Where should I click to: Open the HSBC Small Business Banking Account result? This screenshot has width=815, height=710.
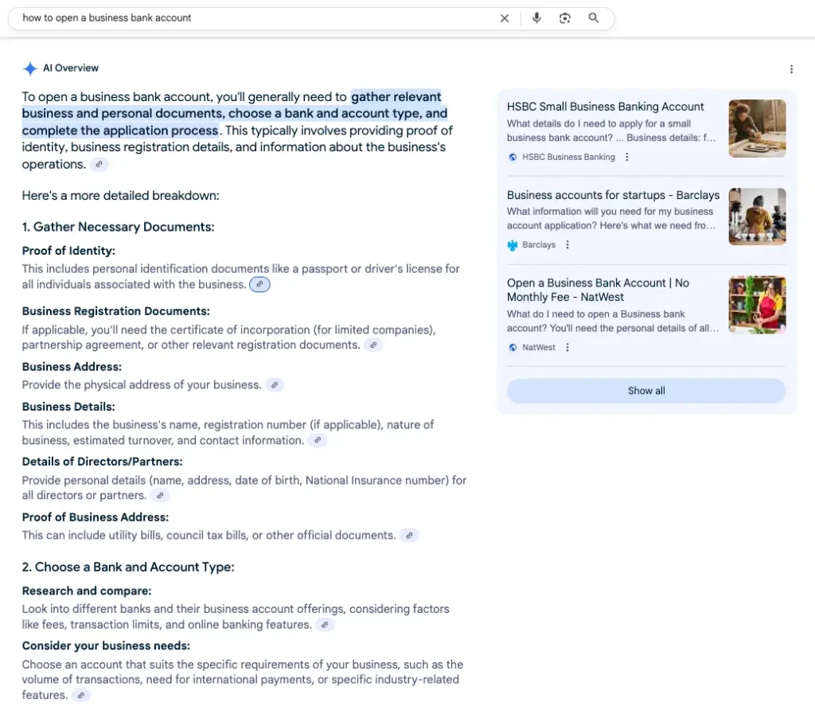(605, 107)
